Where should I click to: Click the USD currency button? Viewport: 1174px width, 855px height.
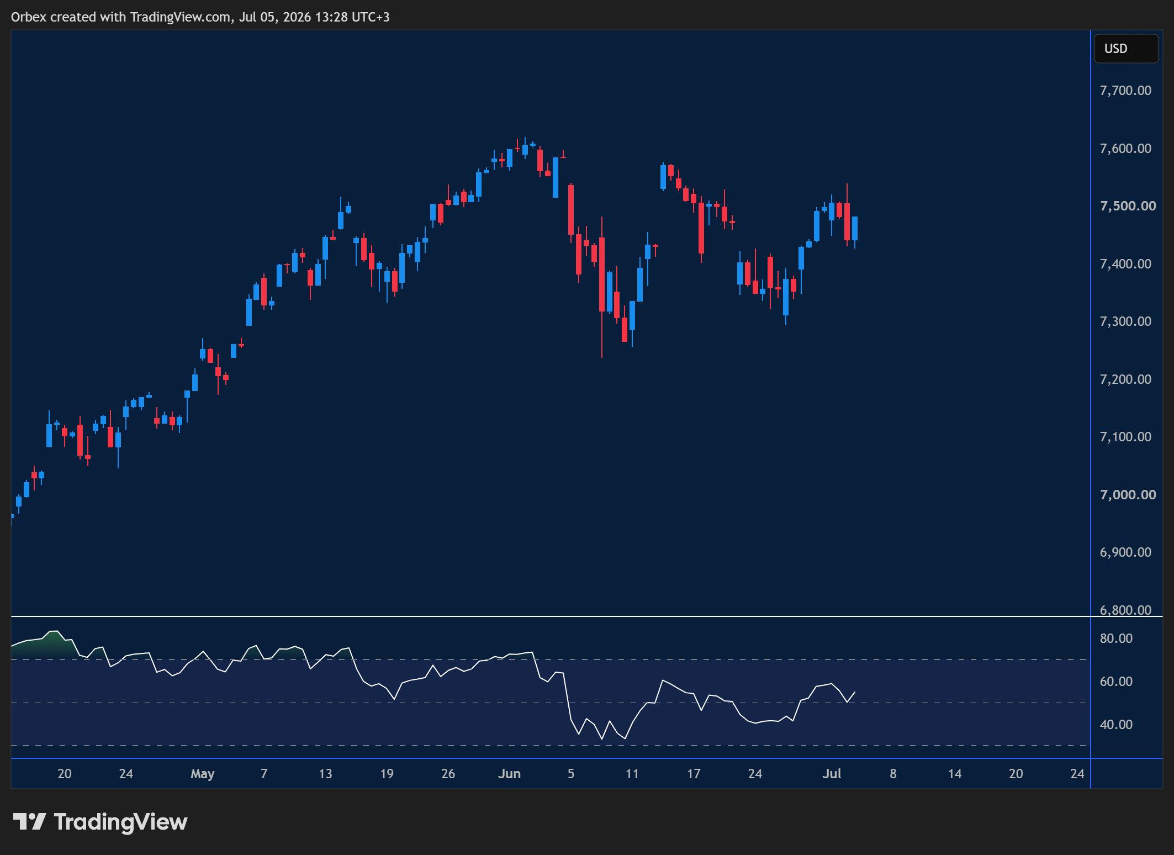1125,49
